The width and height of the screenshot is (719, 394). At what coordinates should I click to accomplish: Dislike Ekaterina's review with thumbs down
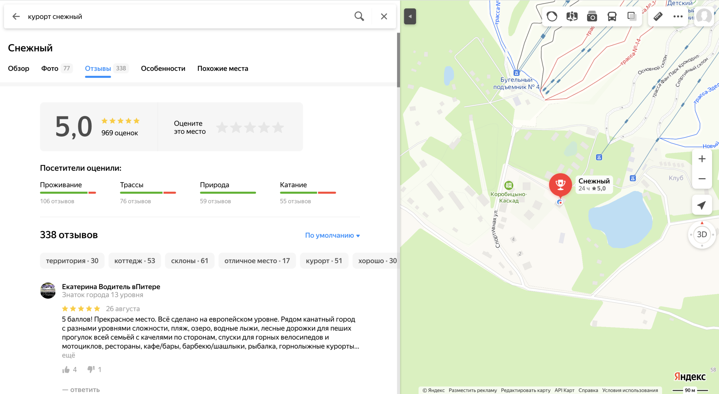point(91,369)
